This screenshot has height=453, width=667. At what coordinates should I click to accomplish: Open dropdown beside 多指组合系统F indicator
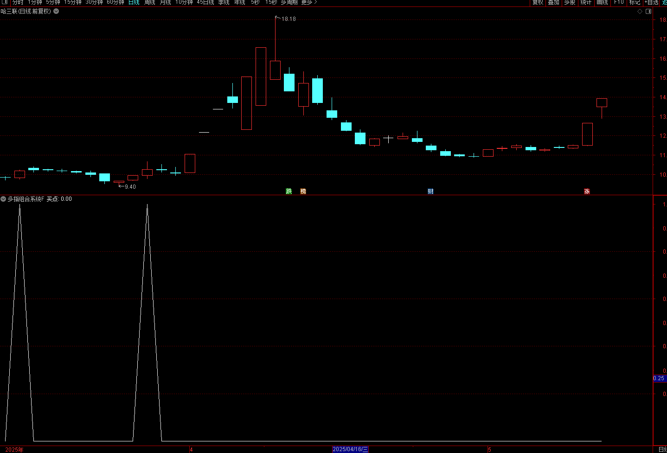point(3,199)
